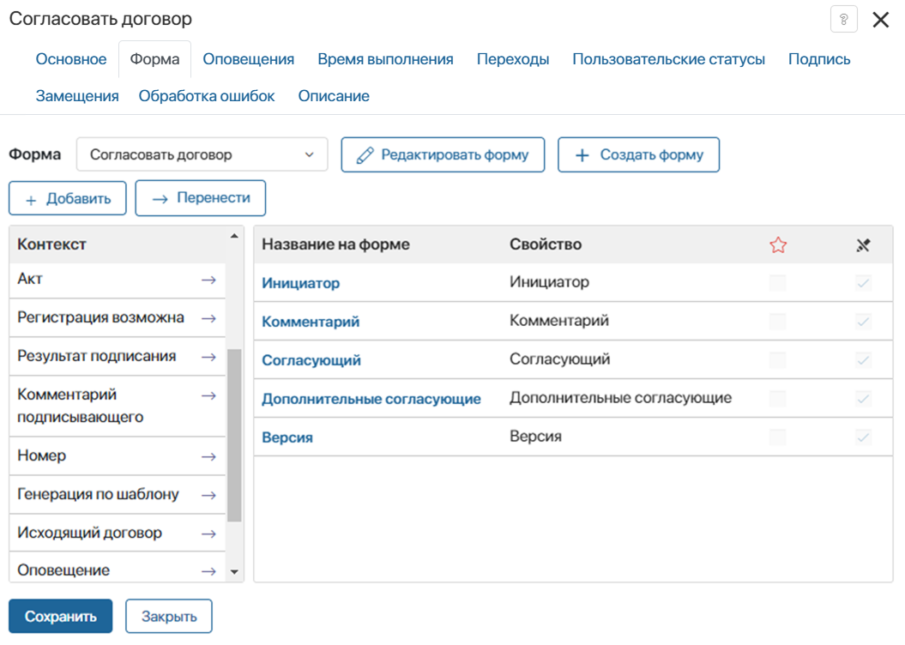Screen dimensions: 905x645
Task: Toggle required checkbox for Дополнительные согласующие row
Action: (x=778, y=399)
